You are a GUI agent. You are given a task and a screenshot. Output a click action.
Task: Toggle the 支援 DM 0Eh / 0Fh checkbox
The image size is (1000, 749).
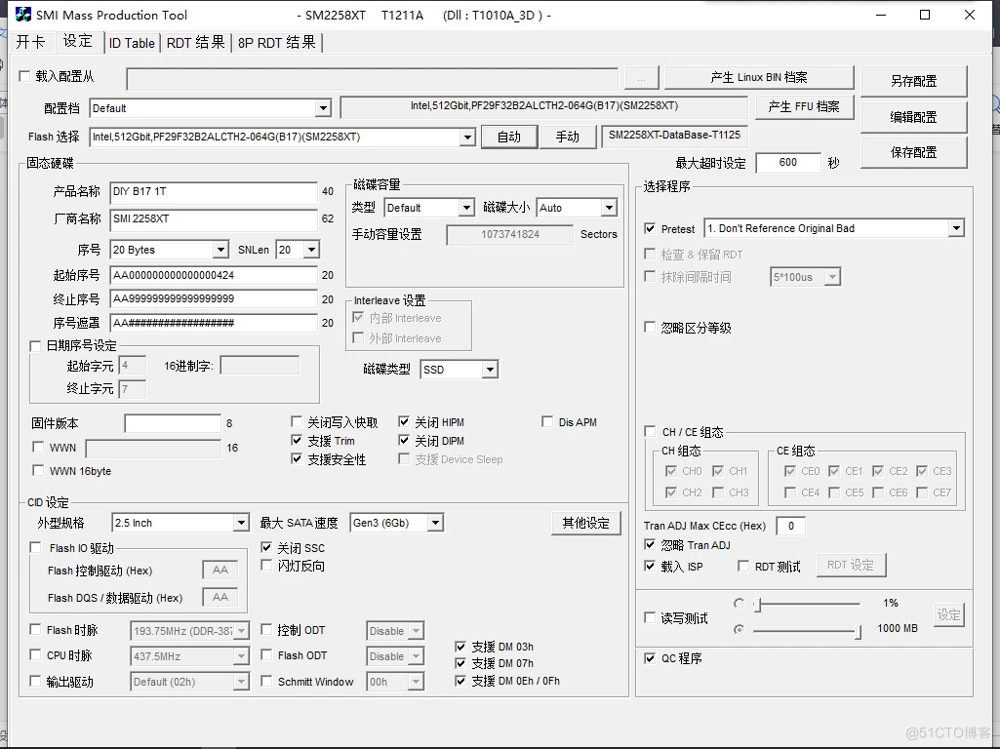point(460,681)
